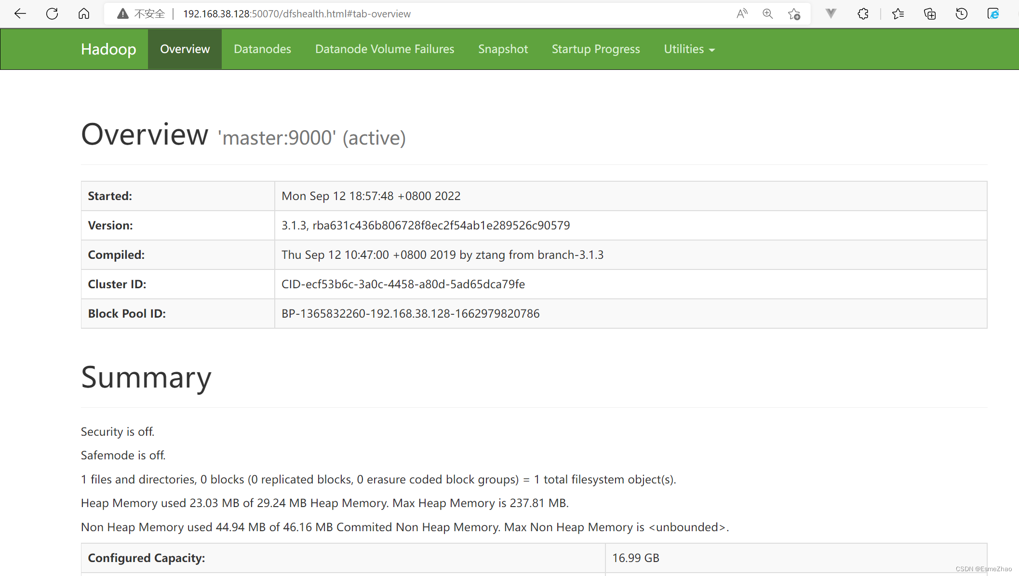Image resolution: width=1019 pixels, height=576 pixels.
Task: Open the Utilities dropdown menu
Action: coord(689,49)
